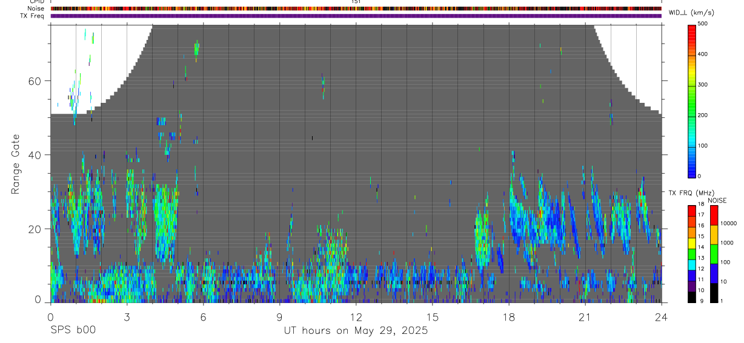
Task: Click the 'TX Freq' row label at the top
Action: point(32,16)
